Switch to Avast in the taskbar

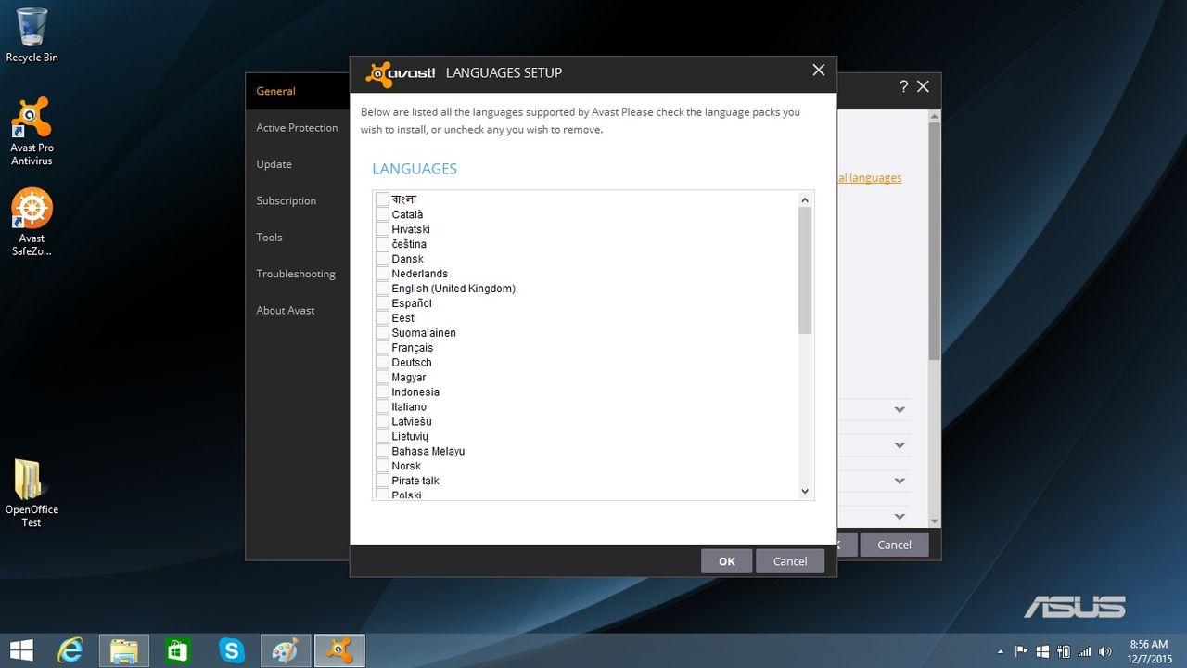click(x=339, y=650)
